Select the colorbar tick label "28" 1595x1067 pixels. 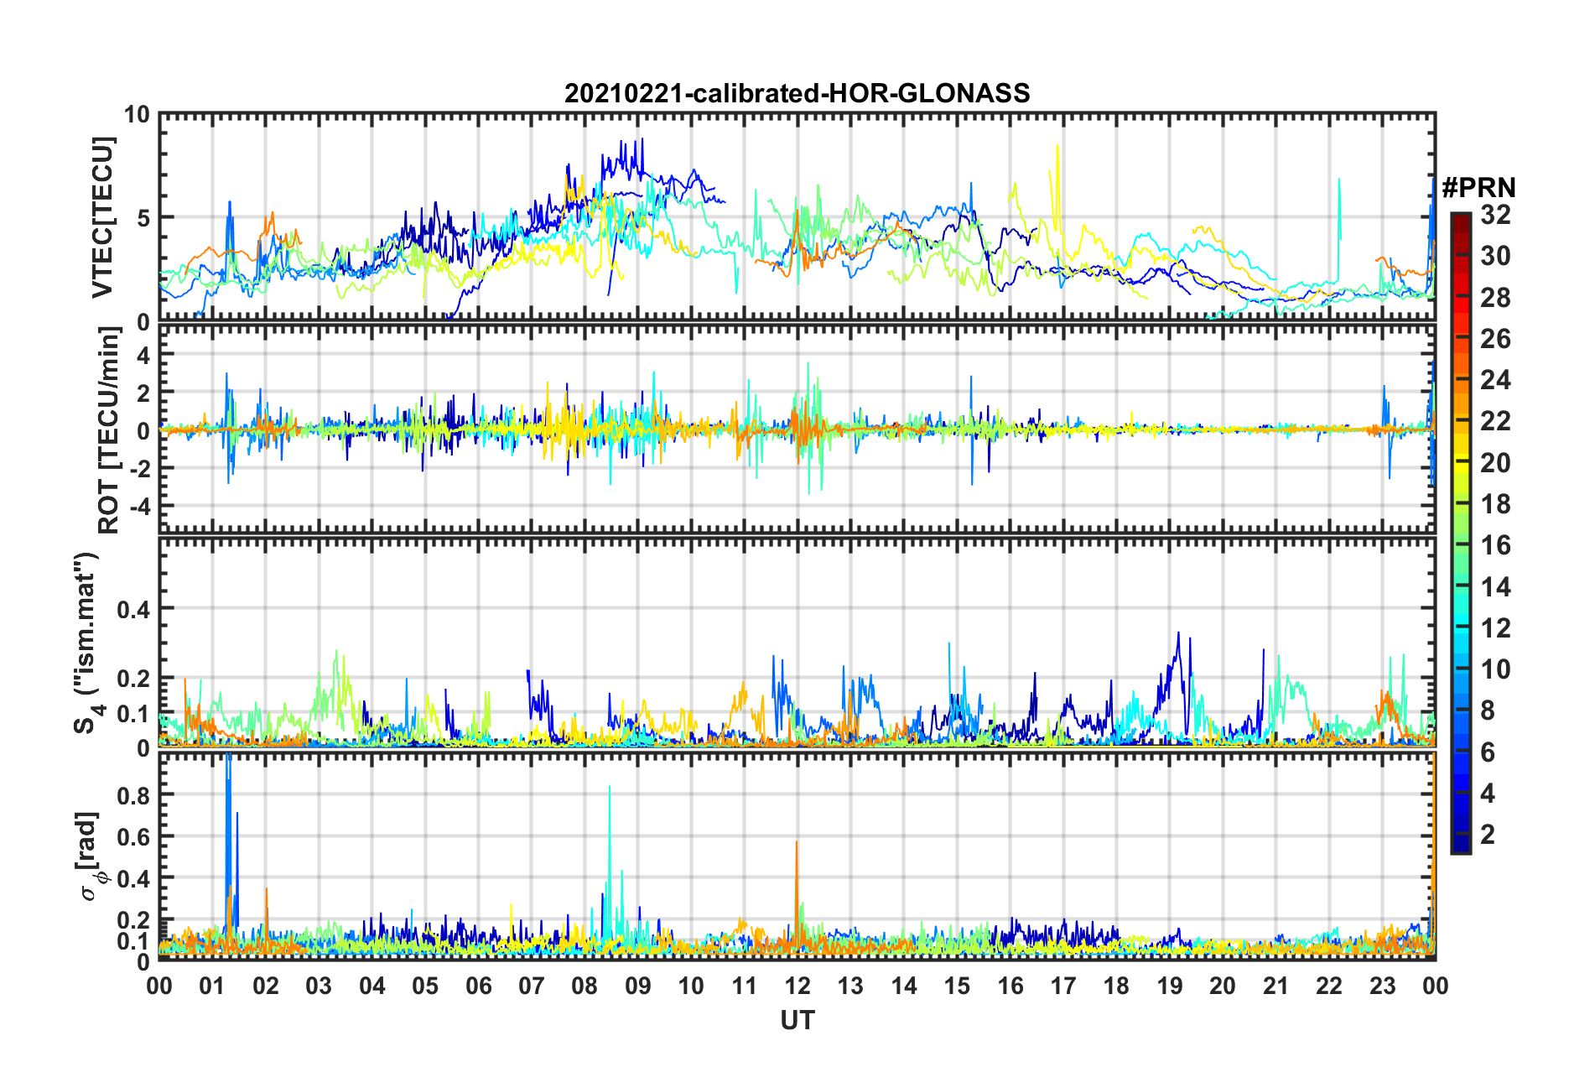[x=1495, y=298]
